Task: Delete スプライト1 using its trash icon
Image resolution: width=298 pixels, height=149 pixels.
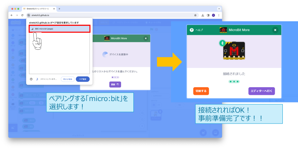Action: tap(160, 112)
